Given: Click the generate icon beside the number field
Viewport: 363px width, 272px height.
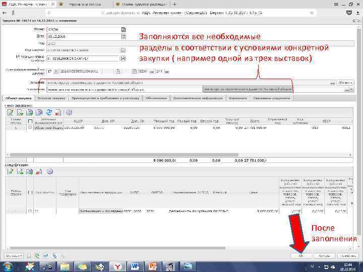Looking at the screenshot, I should click(124, 29).
